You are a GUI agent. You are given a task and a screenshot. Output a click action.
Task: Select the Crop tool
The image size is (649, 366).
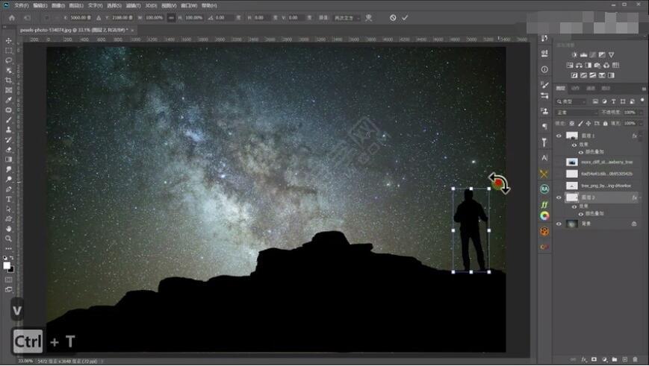9,80
